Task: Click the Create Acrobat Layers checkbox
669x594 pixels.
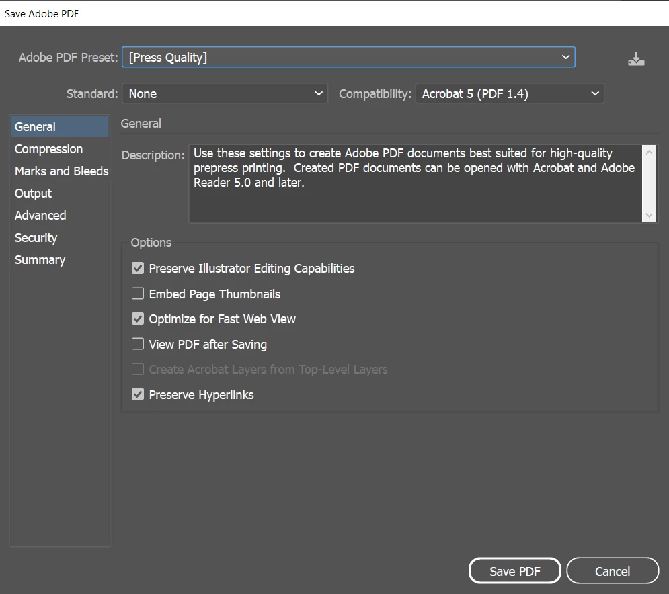Action: point(138,369)
